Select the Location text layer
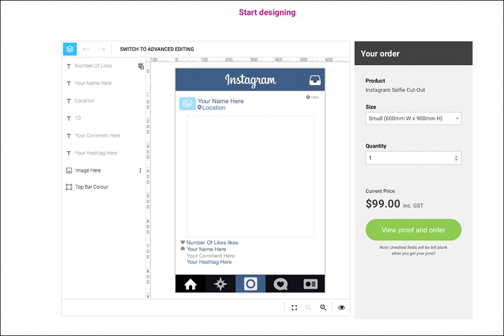Viewport: 504px width, 336px height. tap(85, 101)
